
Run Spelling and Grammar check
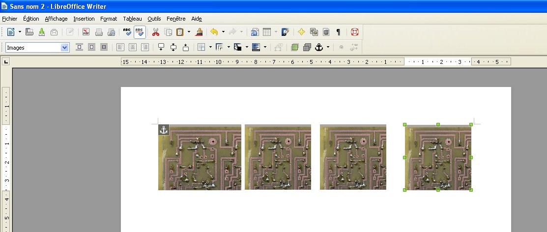[127, 32]
